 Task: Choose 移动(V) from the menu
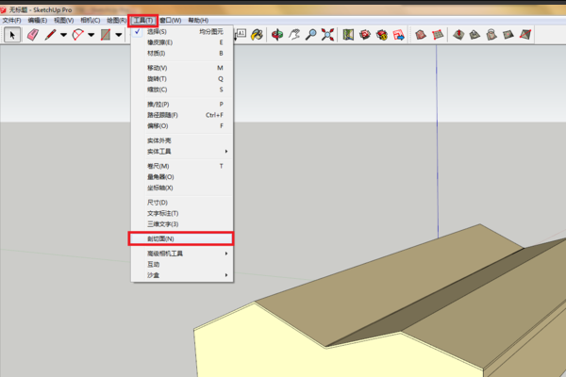click(x=182, y=68)
